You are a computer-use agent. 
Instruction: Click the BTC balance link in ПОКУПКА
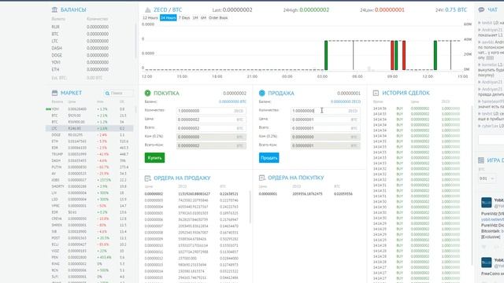click(x=233, y=101)
